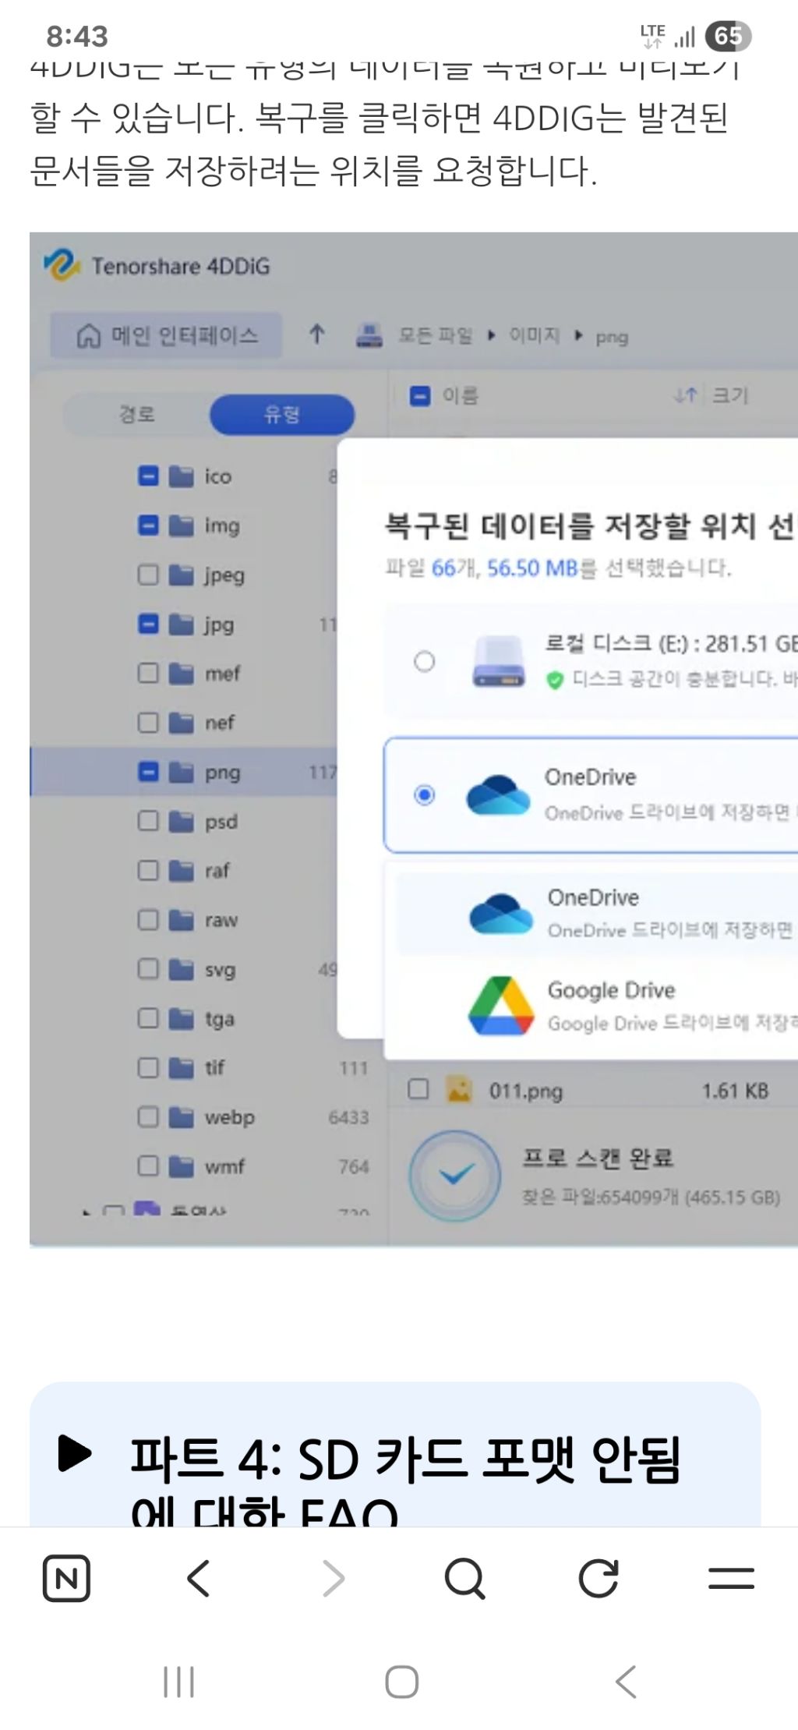Screen dimensions: 798x1730
Task: Switch to the 유형 tab
Action: (281, 414)
